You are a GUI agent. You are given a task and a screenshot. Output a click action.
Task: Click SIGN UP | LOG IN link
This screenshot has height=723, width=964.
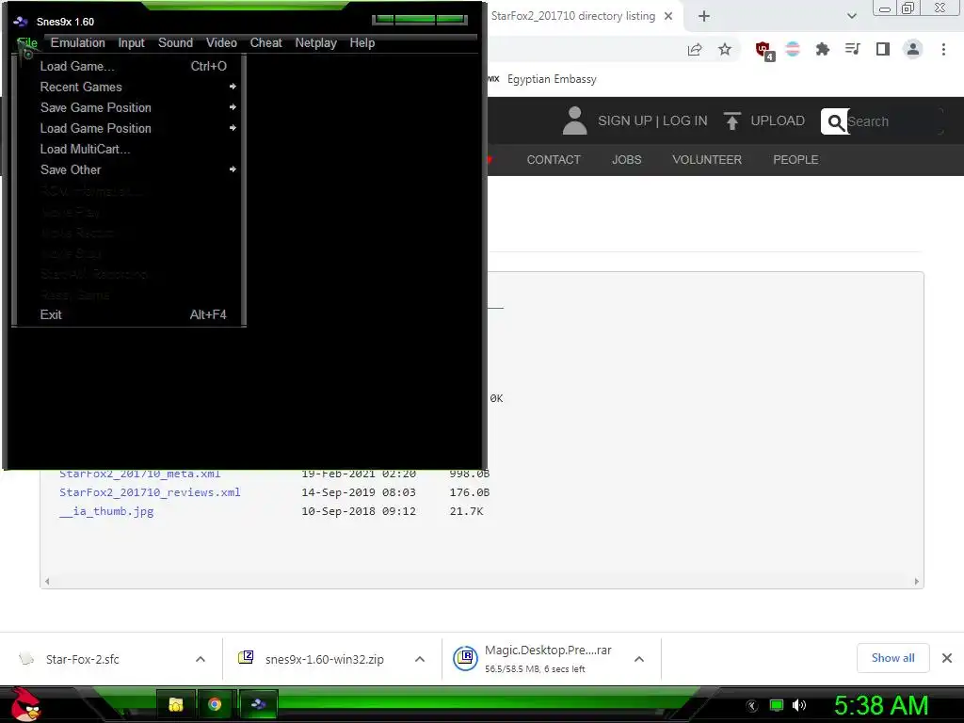pos(652,121)
